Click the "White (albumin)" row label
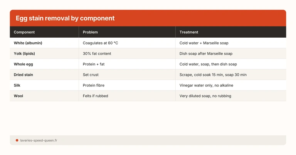The width and height of the screenshot is (296, 155). point(28,43)
